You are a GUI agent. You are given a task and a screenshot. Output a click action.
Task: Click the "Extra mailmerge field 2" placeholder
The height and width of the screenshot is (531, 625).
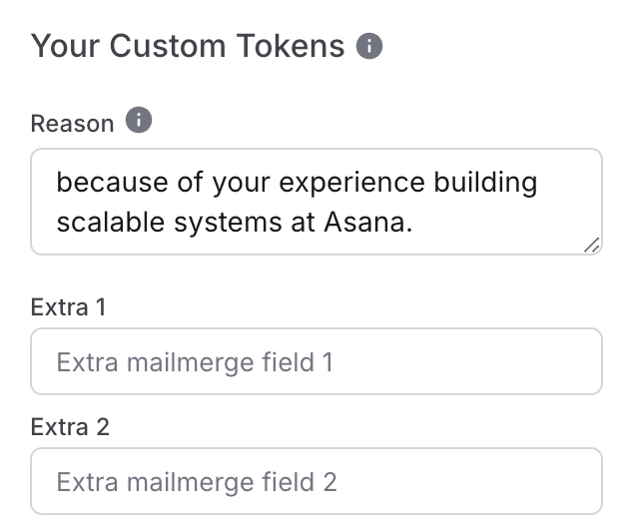coord(197,482)
